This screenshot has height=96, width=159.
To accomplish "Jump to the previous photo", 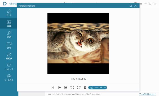I will coord(53,88).
